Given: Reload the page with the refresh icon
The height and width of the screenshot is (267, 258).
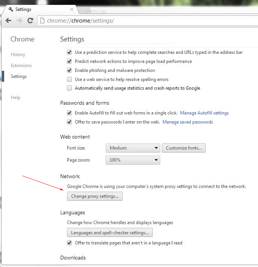Looking at the screenshot, I should click(x=30, y=21).
